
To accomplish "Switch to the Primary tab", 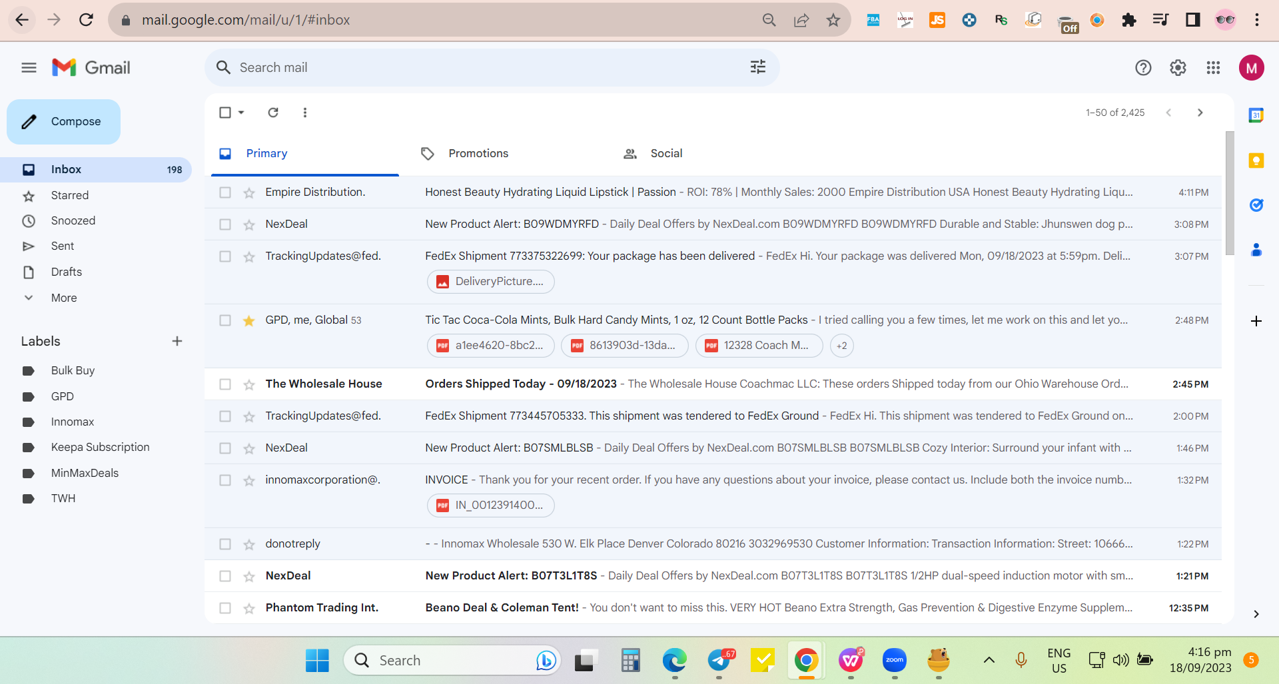I will 305,154.
